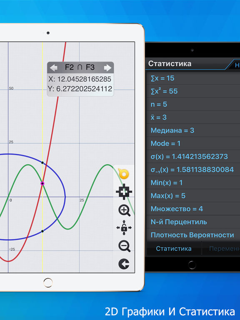Tap the yellow trace tool icon

point(123,174)
